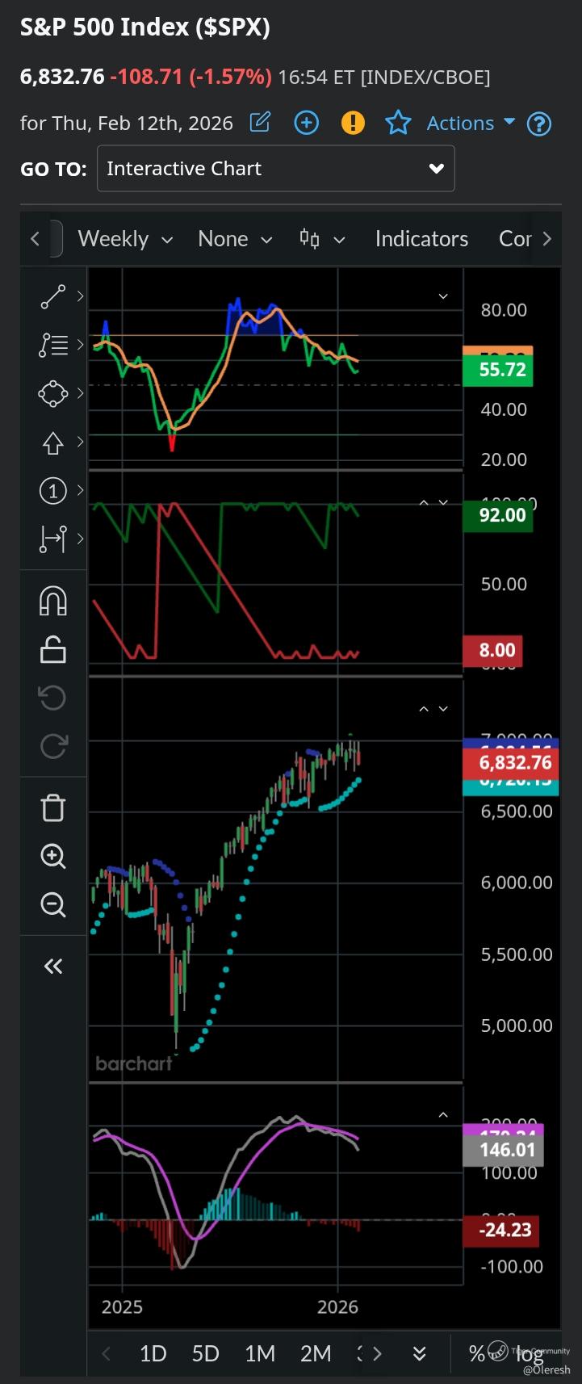Select the numbered circle label tool
The image size is (582, 1384).
tap(52, 490)
